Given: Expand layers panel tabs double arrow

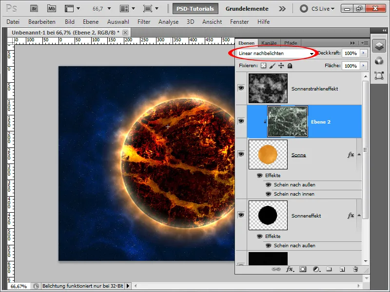Looking at the screenshot, I should pyautogui.click(x=352, y=43).
